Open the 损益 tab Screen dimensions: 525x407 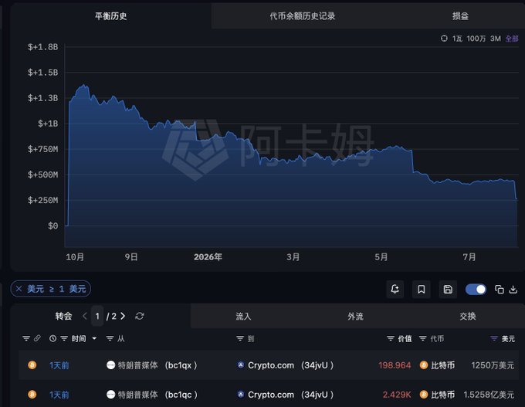coord(460,15)
